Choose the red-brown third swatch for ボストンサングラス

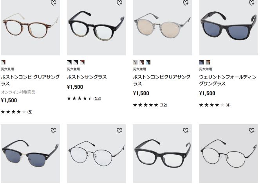click(x=82, y=63)
